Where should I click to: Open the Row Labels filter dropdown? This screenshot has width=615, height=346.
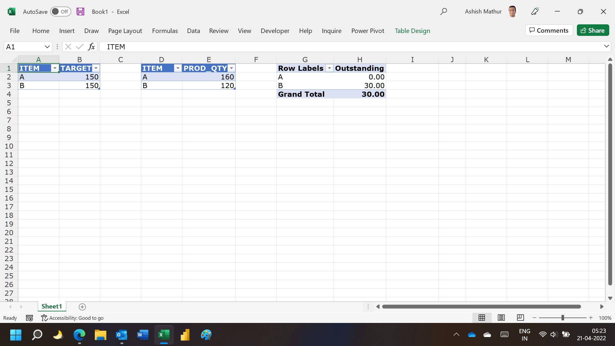[x=329, y=69]
